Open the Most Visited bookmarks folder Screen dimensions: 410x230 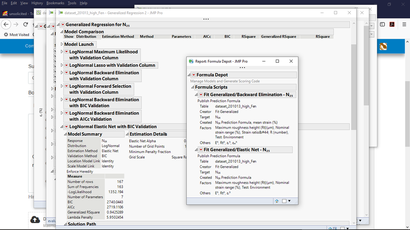[16, 35]
